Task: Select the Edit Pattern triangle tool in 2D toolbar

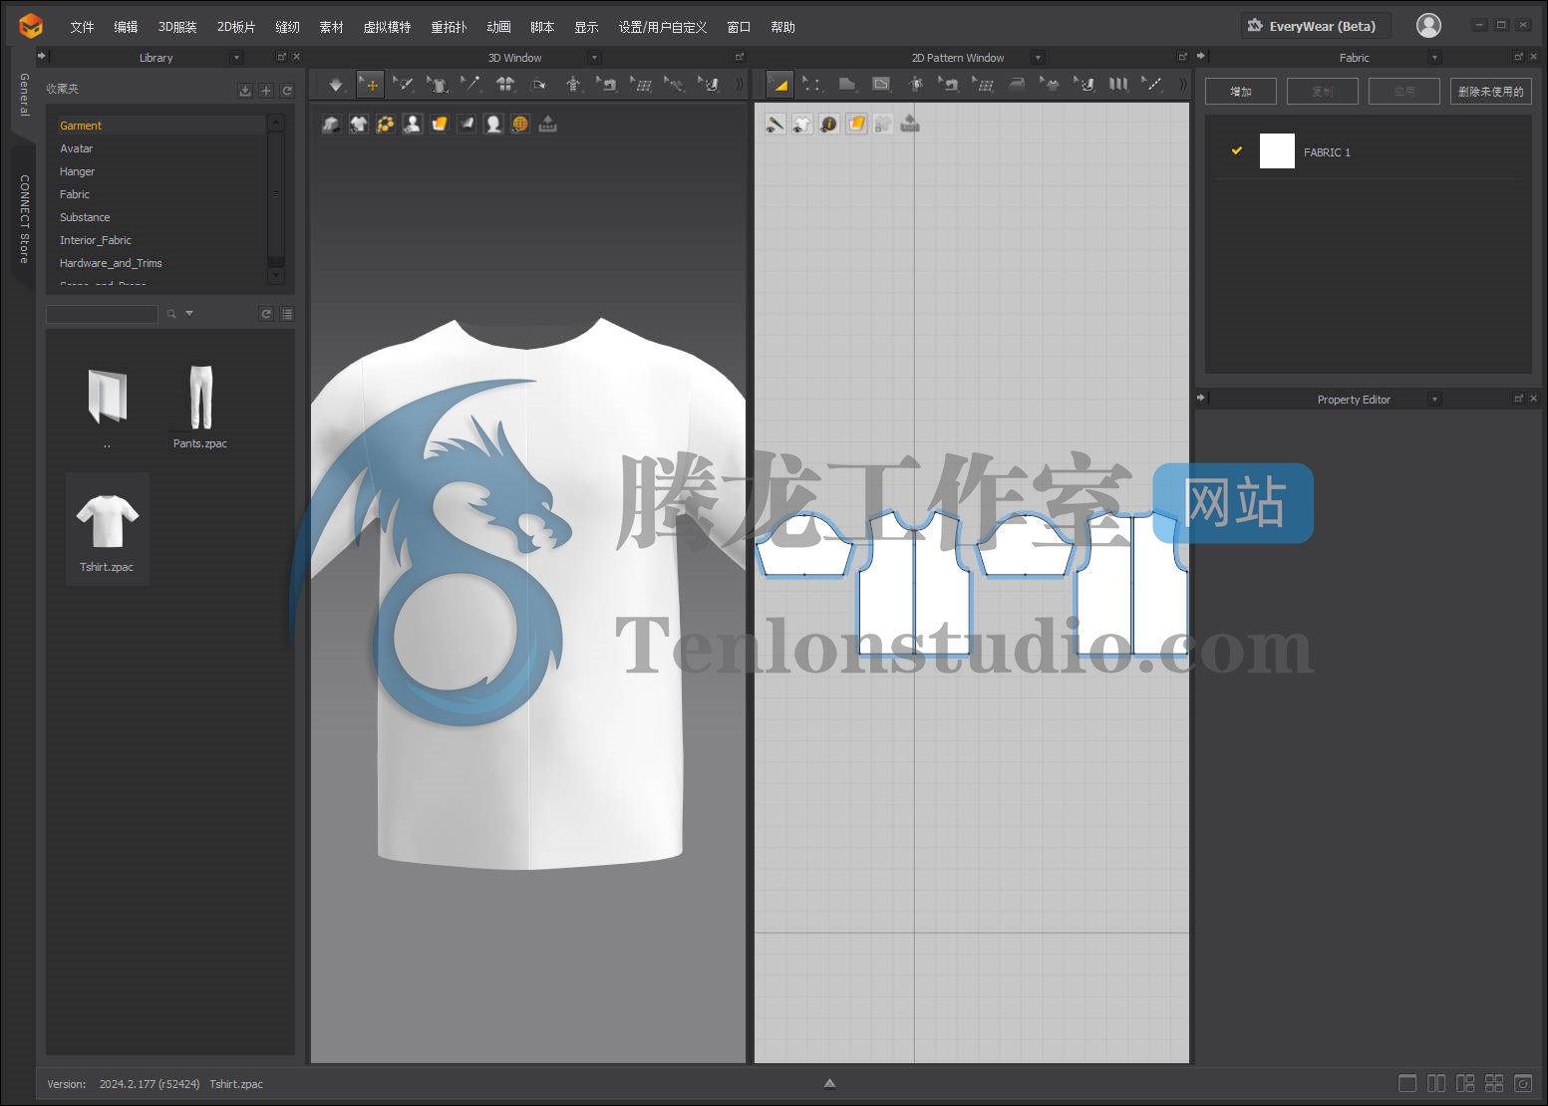Action: pos(779,85)
